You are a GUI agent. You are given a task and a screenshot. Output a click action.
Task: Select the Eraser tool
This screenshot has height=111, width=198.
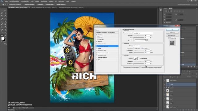click(x=2, y=24)
